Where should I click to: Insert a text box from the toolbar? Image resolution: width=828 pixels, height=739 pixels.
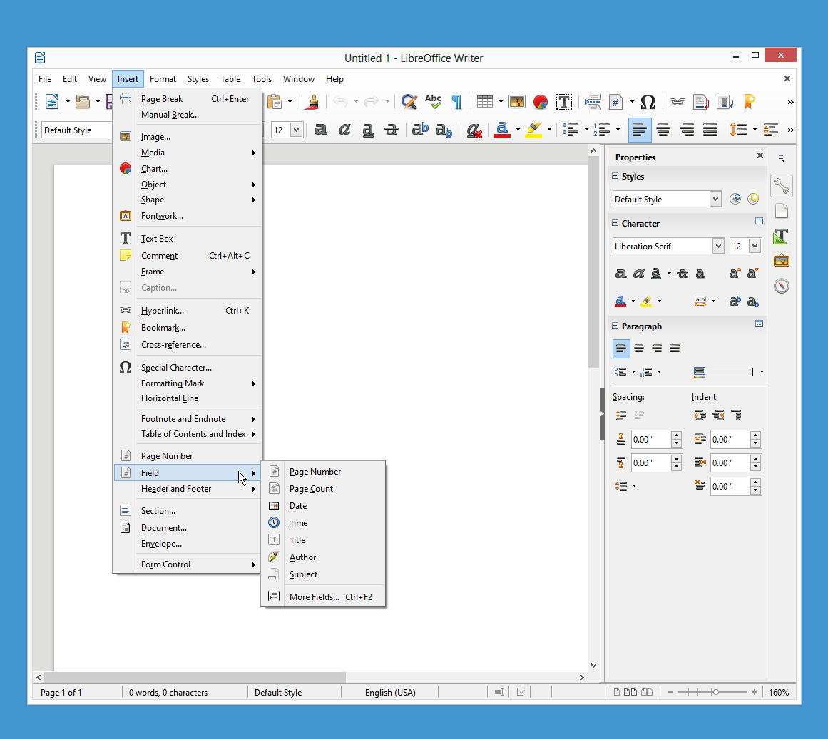564,102
